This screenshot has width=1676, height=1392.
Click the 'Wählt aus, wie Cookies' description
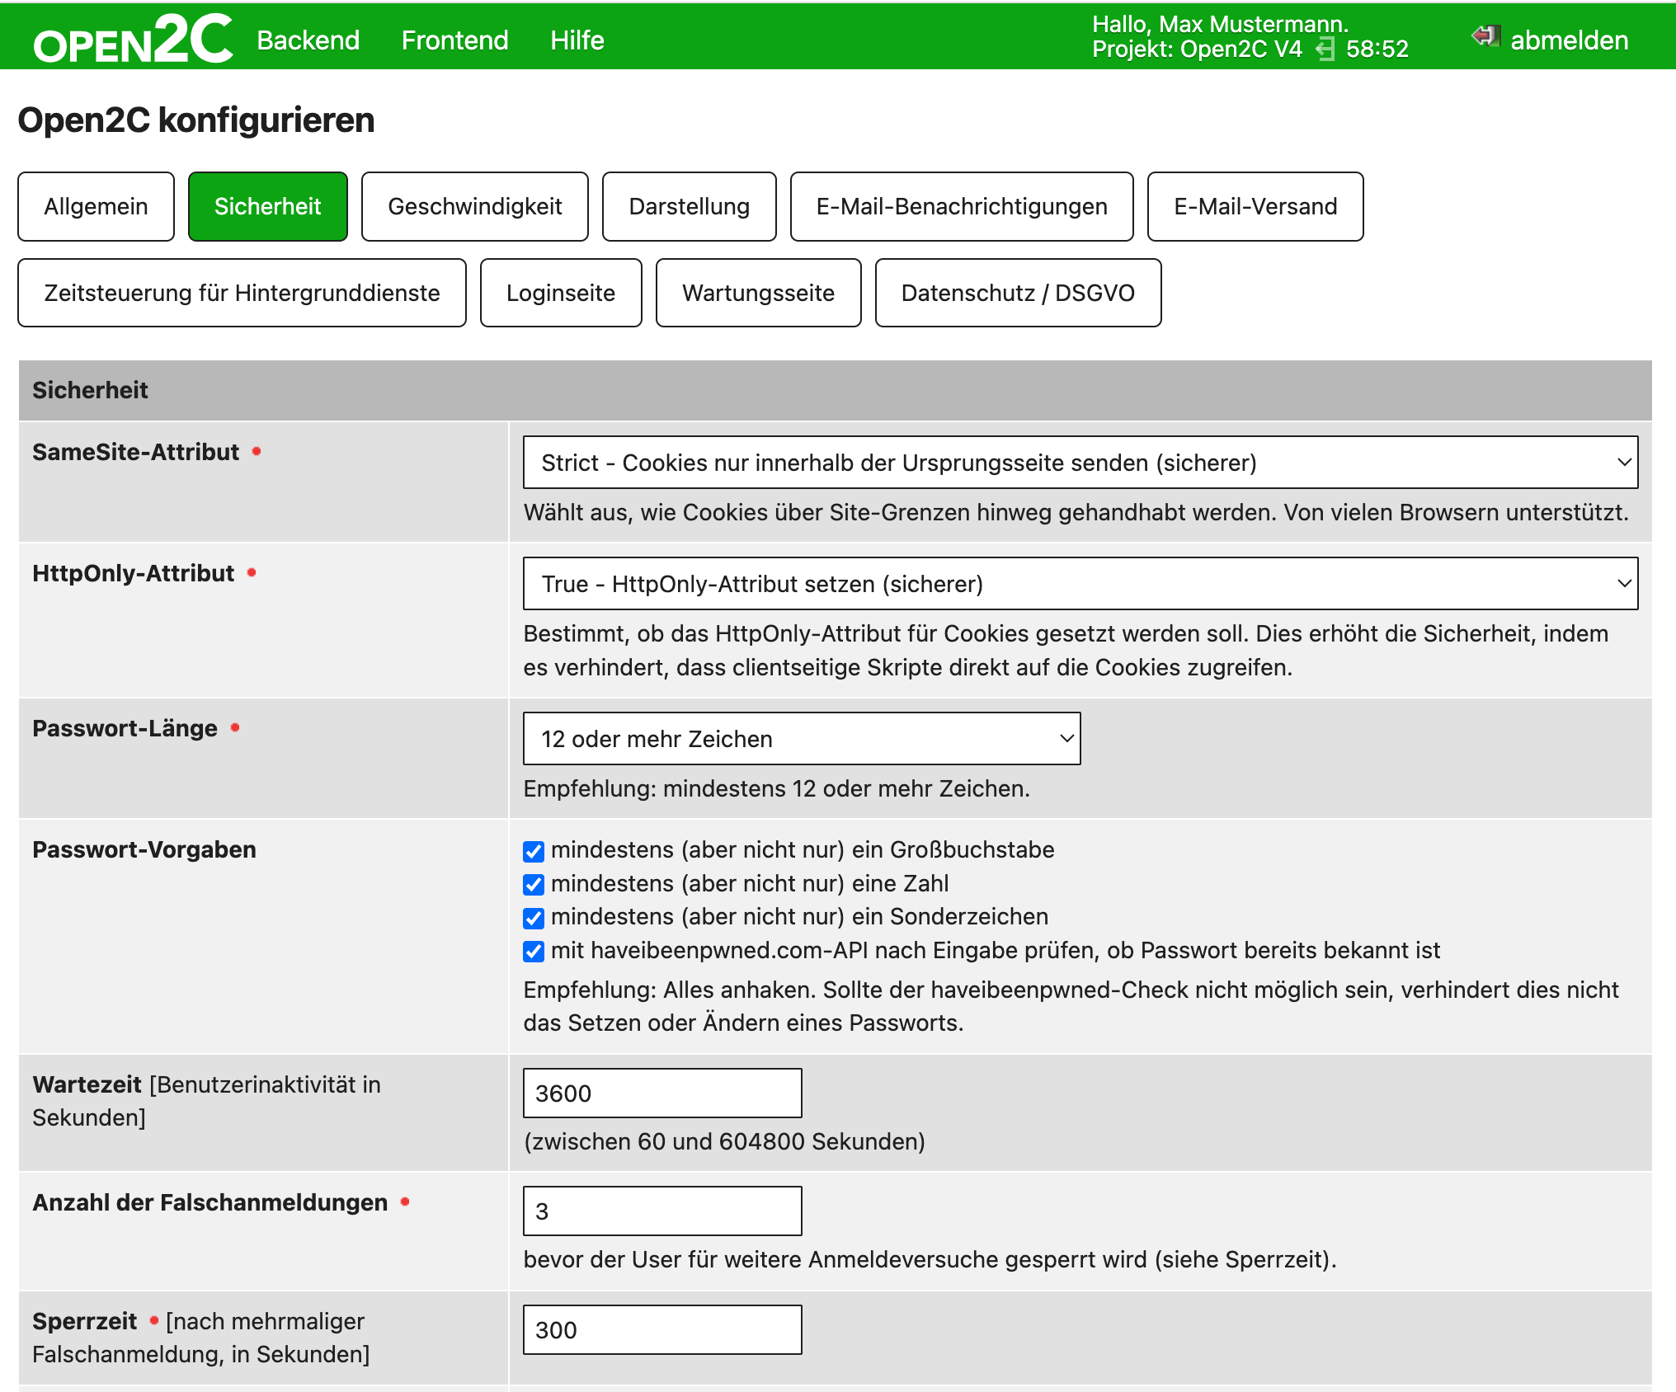click(x=1076, y=513)
